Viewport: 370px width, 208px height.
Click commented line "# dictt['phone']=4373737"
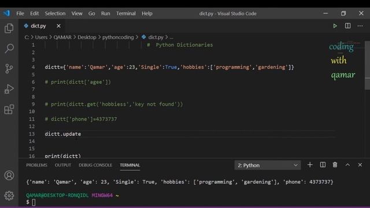(81, 119)
